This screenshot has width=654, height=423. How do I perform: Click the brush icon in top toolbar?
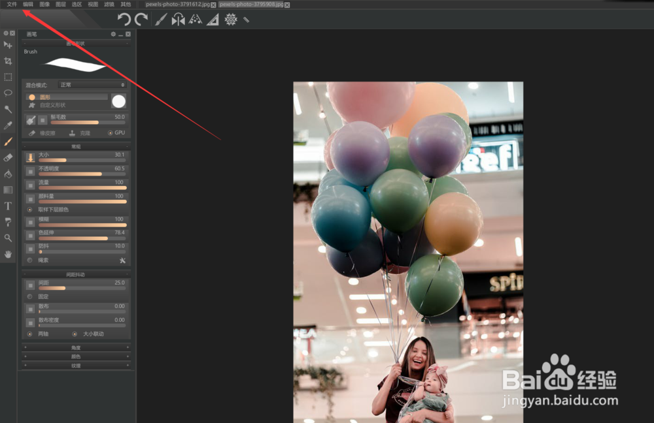click(x=161, y=19)
